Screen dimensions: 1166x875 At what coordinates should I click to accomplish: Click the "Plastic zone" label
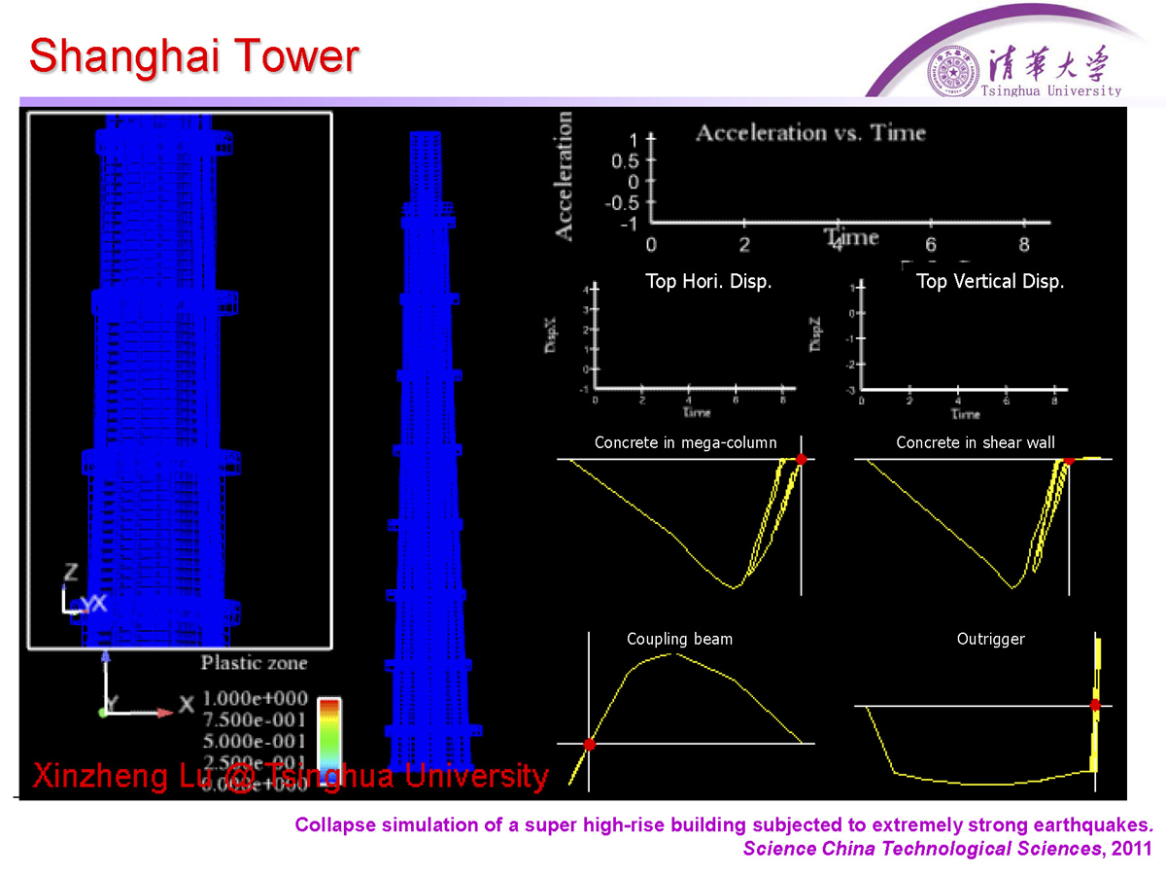254,663
